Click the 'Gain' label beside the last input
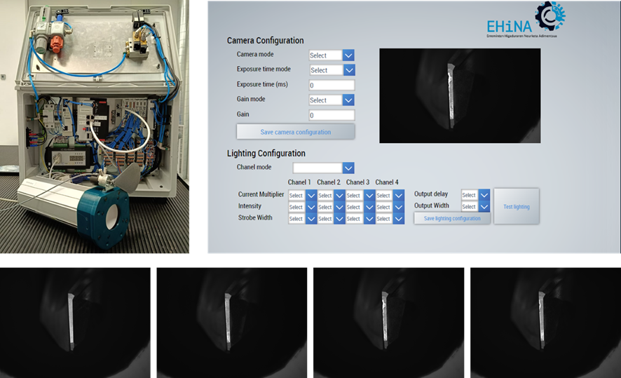Image resolution: width=621 pixels, height=378 pixels. (243, 114)
